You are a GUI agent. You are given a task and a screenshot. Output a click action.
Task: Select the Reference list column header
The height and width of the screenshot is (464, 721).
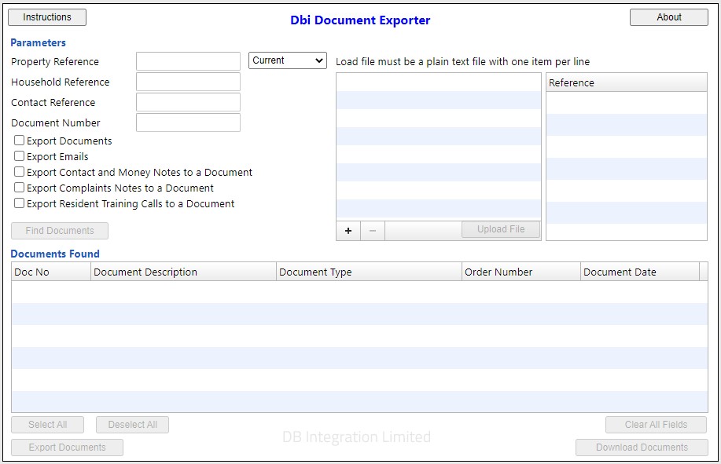[626, 82]
